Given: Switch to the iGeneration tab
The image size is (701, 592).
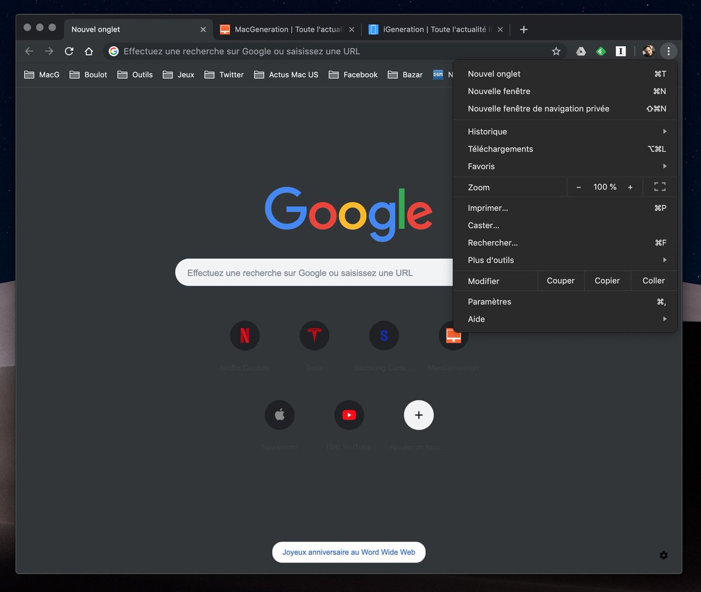Looking at the screenshot, I should [x=436, y=29].
